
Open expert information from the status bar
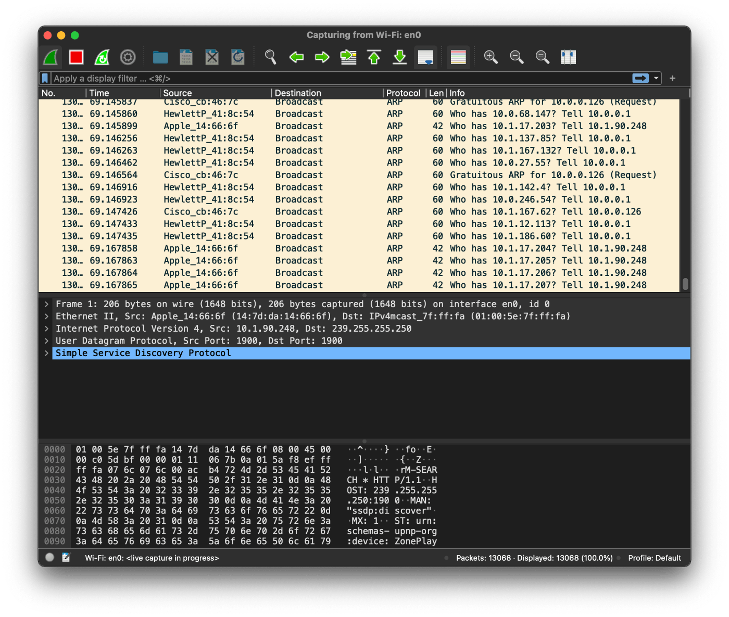point(49,557)
